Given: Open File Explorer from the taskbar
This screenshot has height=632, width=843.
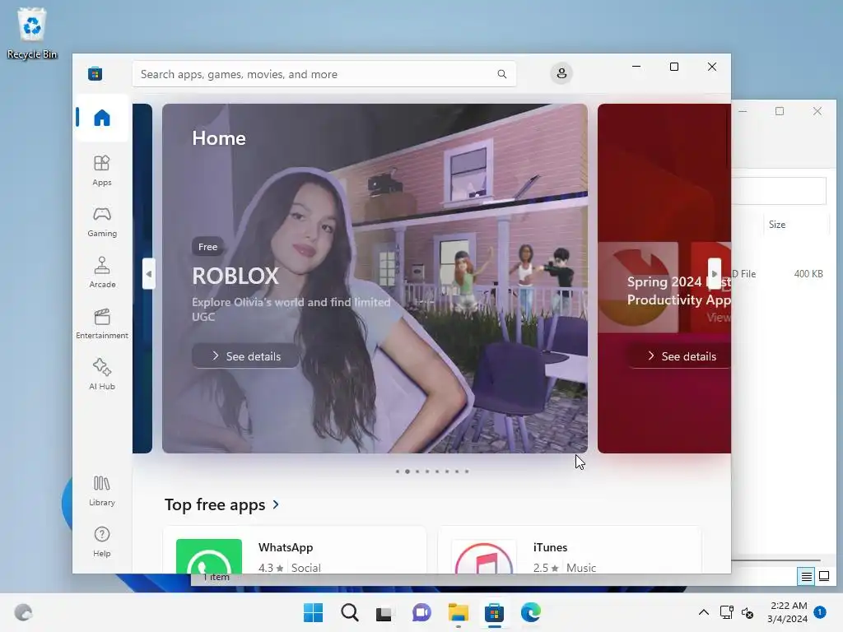Looking at the screenshot, I should pos(458,612).
